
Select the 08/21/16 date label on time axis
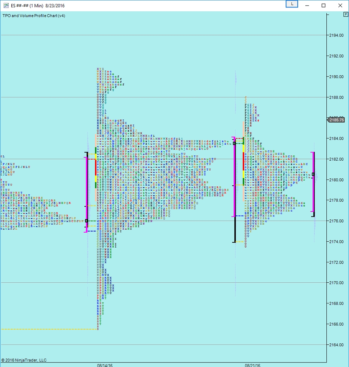click(x=253, y=365)
